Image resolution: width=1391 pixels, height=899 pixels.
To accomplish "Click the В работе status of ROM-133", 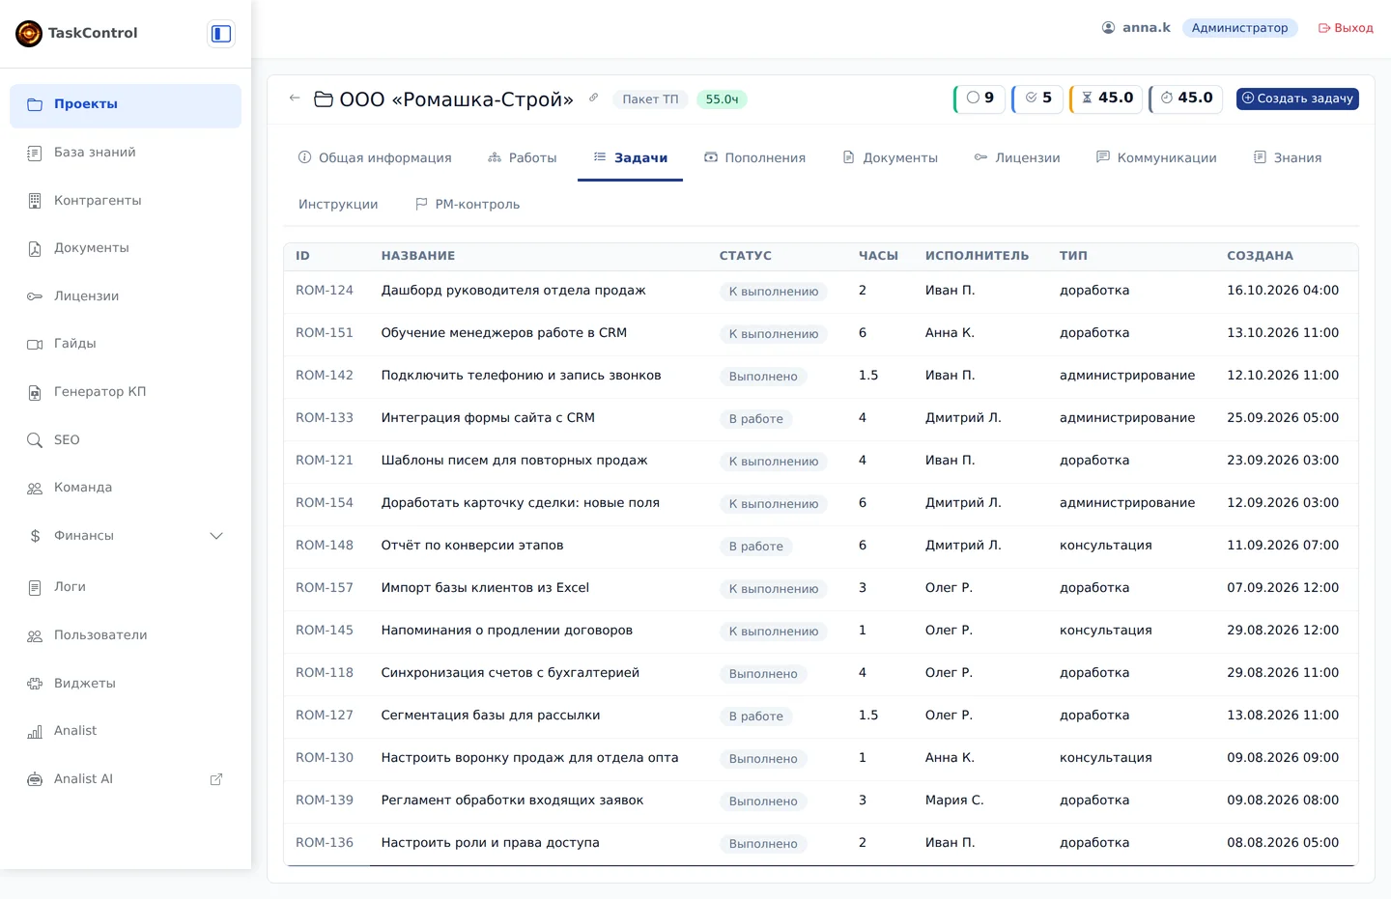I will [755, 419].
